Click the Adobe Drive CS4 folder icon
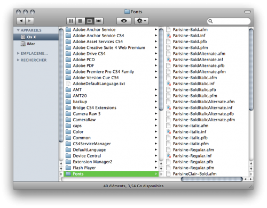The width and height of the screenshot is (267, 208). tap(68, 54)
